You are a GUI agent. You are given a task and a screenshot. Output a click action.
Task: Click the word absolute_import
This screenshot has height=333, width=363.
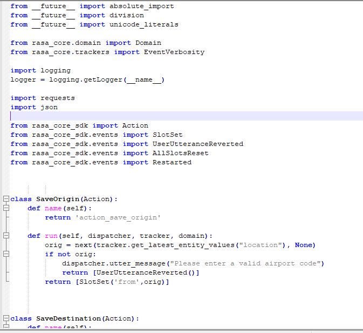142,6
